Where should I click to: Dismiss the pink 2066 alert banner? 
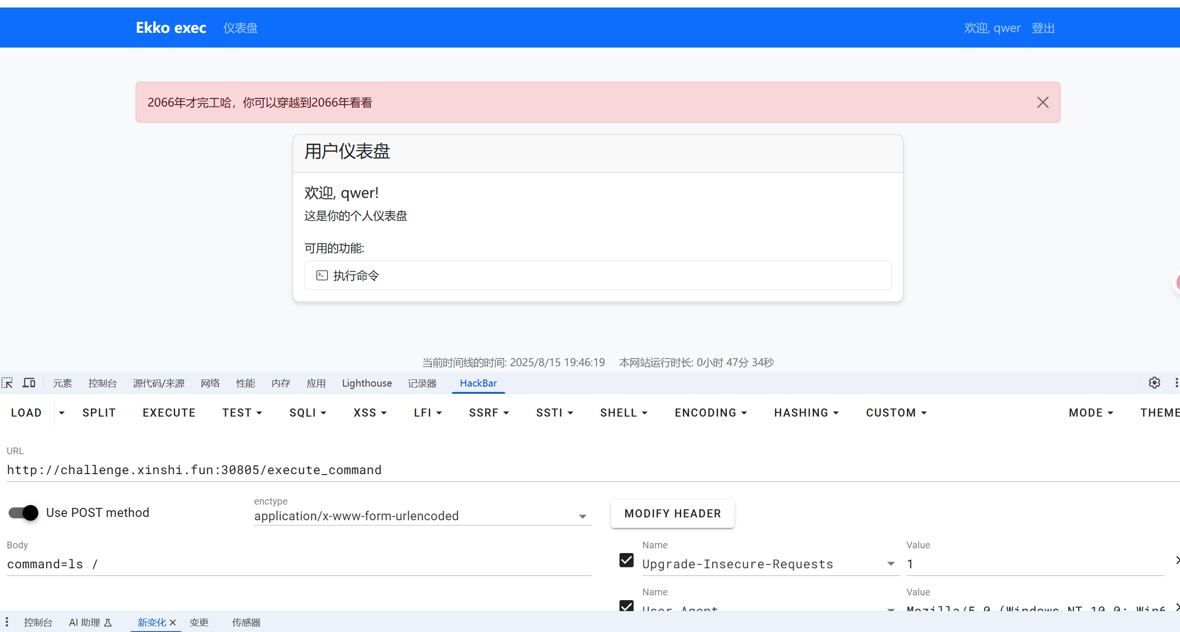coord(1042,102)
